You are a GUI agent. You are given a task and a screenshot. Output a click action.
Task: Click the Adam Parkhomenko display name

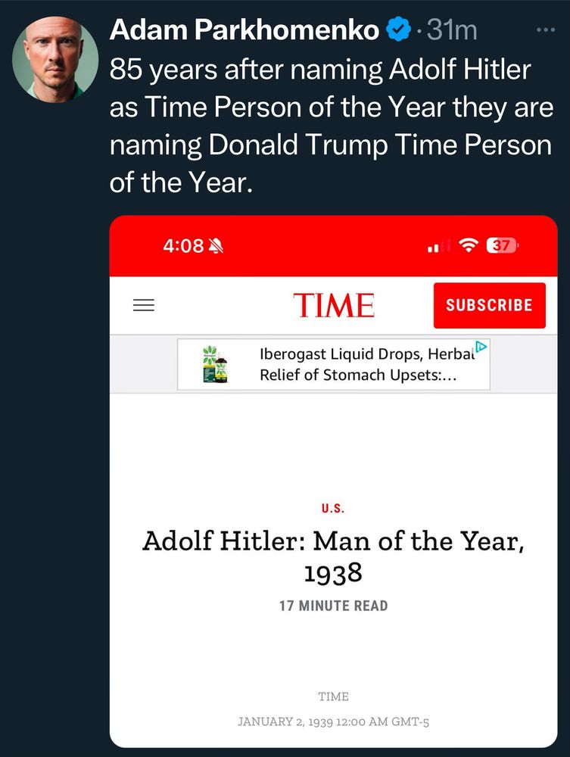pos(245,30)
